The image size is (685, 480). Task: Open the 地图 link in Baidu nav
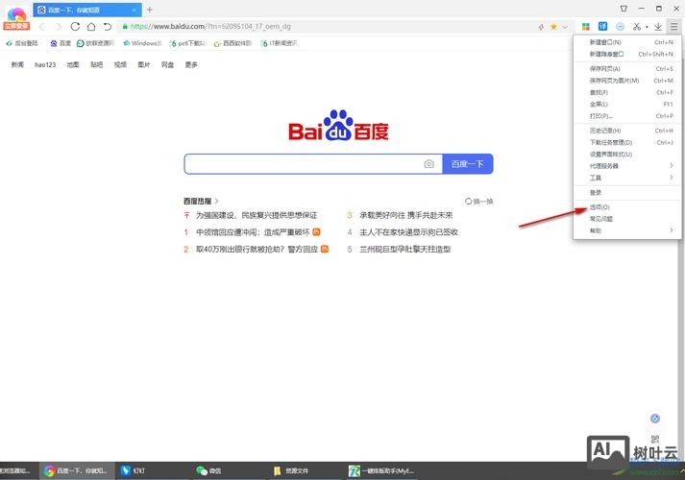(x=73, y=64)
